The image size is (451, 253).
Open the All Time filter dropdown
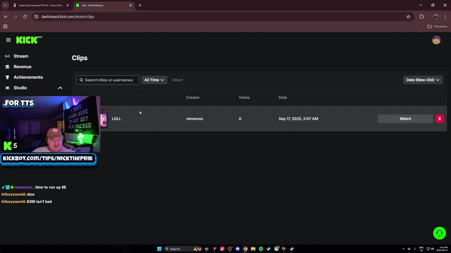click(x=154, y=80)
